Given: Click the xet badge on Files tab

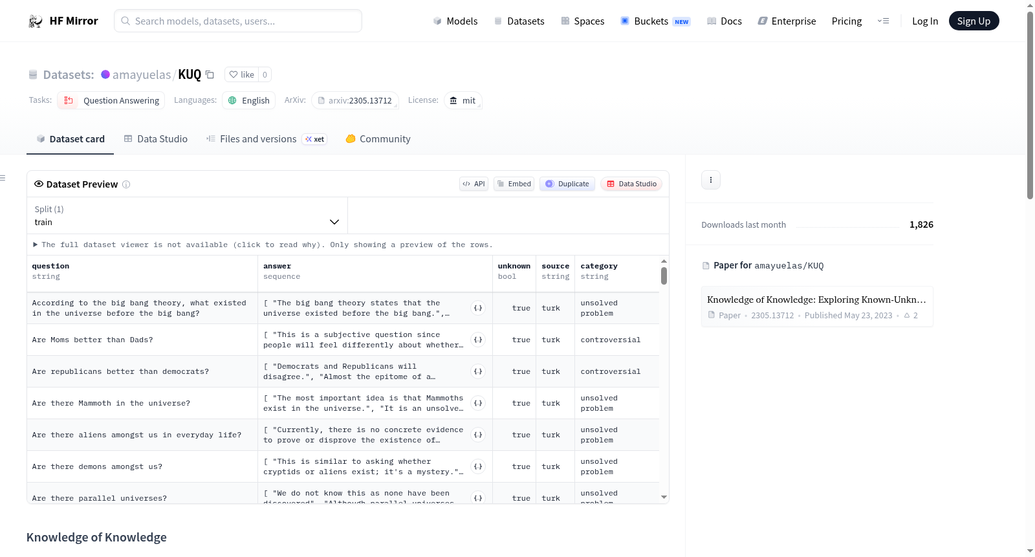Looking at the screenshot, I should [315, 139].
